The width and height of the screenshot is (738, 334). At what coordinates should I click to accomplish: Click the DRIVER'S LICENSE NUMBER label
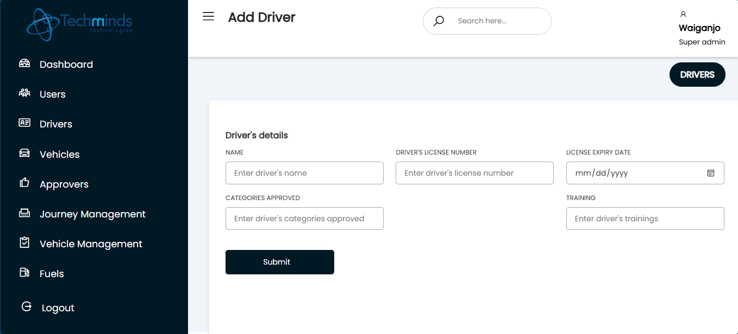436,152
